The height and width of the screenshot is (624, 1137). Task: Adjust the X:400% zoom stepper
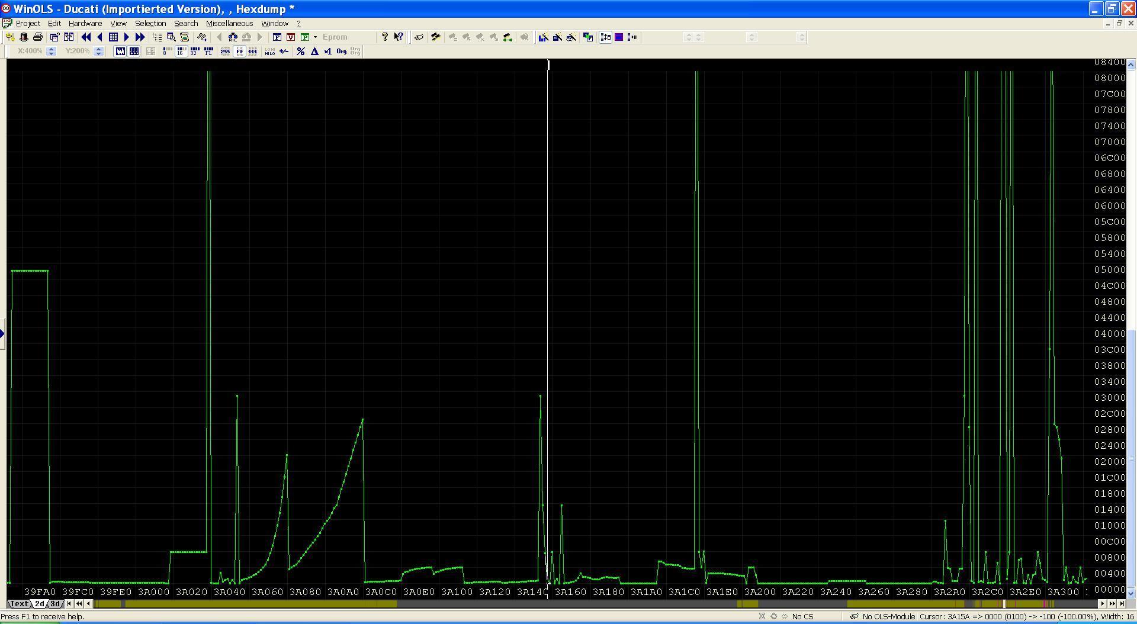point(51,52)
